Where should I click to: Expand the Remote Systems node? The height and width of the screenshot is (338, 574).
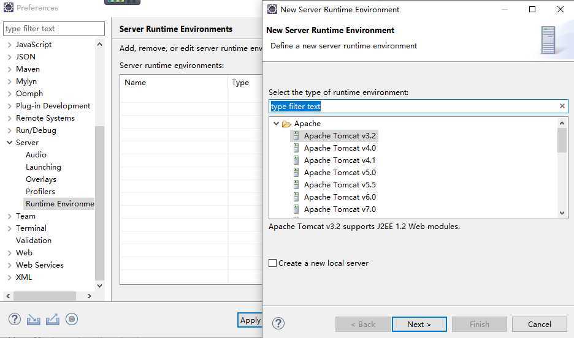coord(10,118)
